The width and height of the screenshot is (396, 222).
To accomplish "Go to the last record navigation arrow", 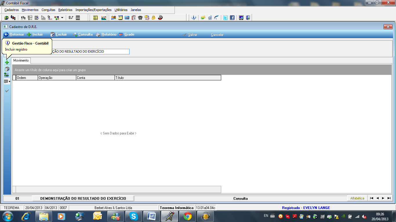I will coord(389,198).
